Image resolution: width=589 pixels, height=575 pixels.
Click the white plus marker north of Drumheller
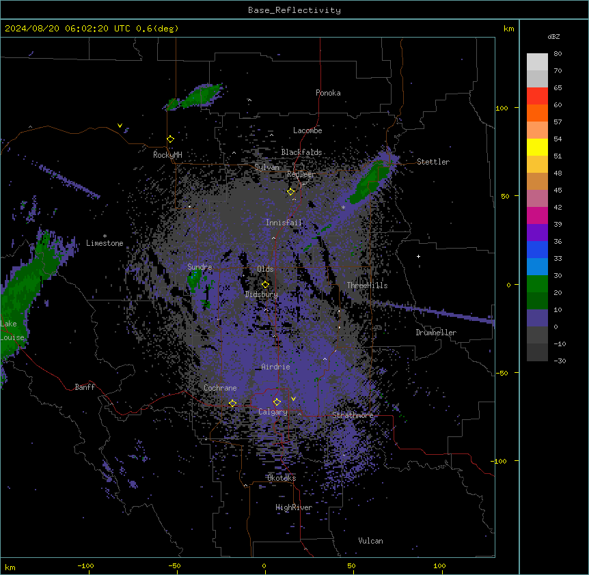coord(418,256)
